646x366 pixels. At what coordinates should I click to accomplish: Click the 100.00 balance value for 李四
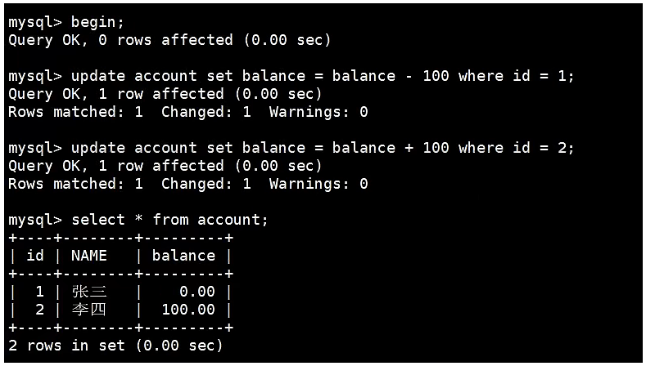point(188,310)
